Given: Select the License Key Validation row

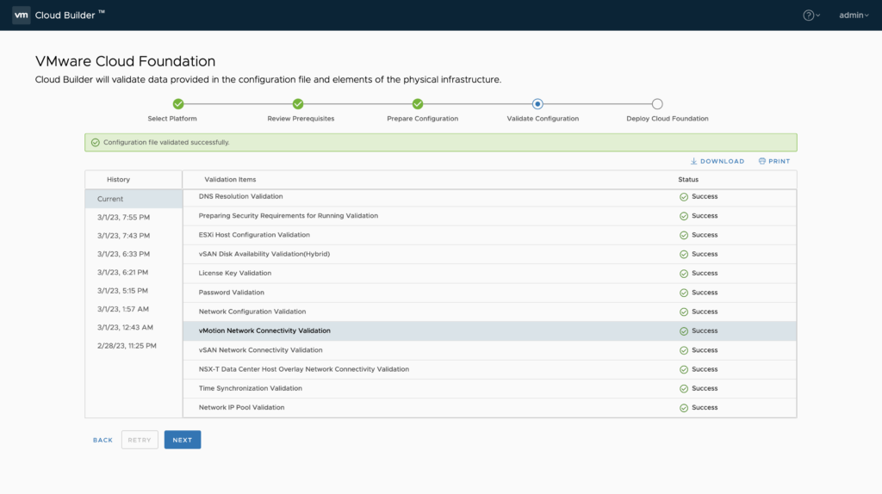Looking at the screenshot, I should pyautogui.click(x=235, y=273).
